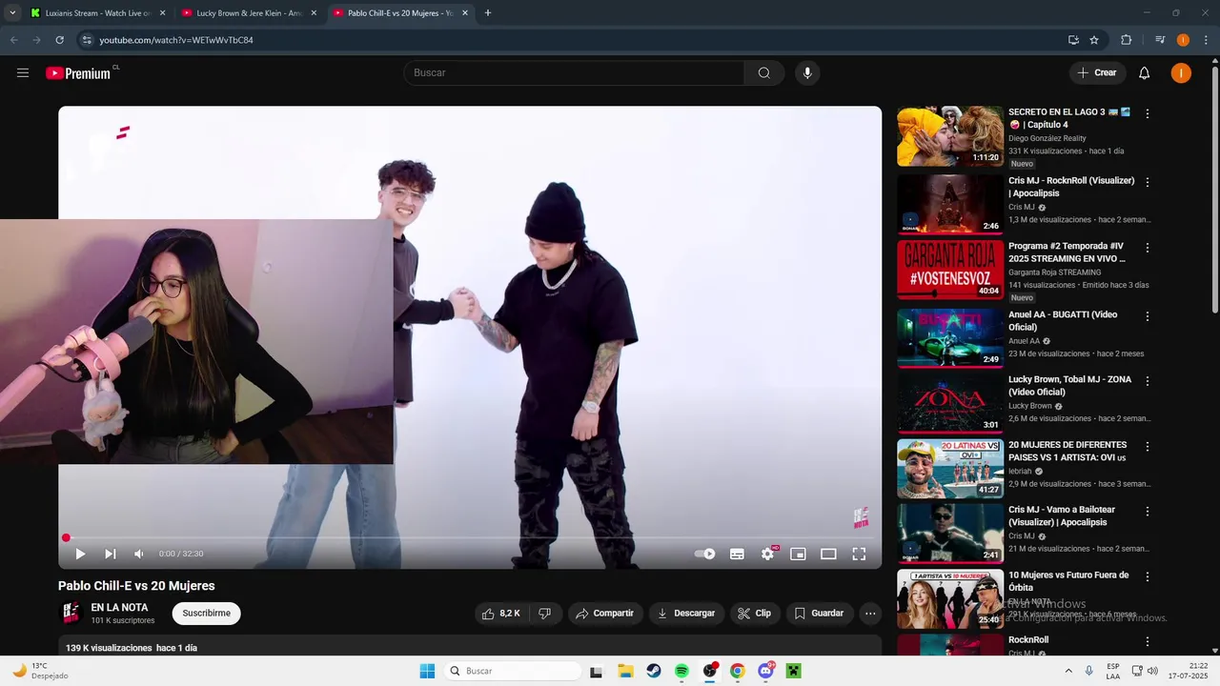Subscribe with the Suscribirme button
Viewport: 1220px width, 686px height.
(207, 614)
